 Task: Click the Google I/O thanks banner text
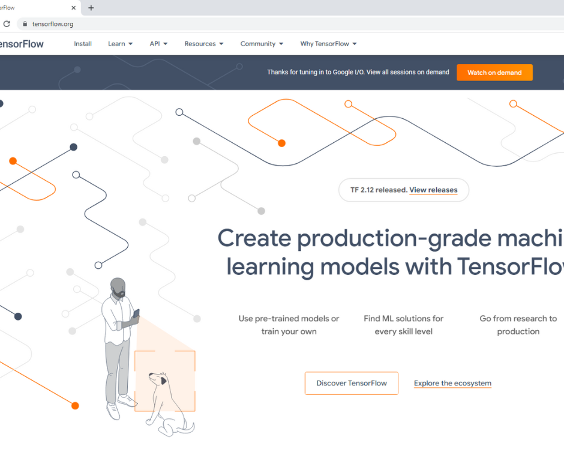click(358, 72)
